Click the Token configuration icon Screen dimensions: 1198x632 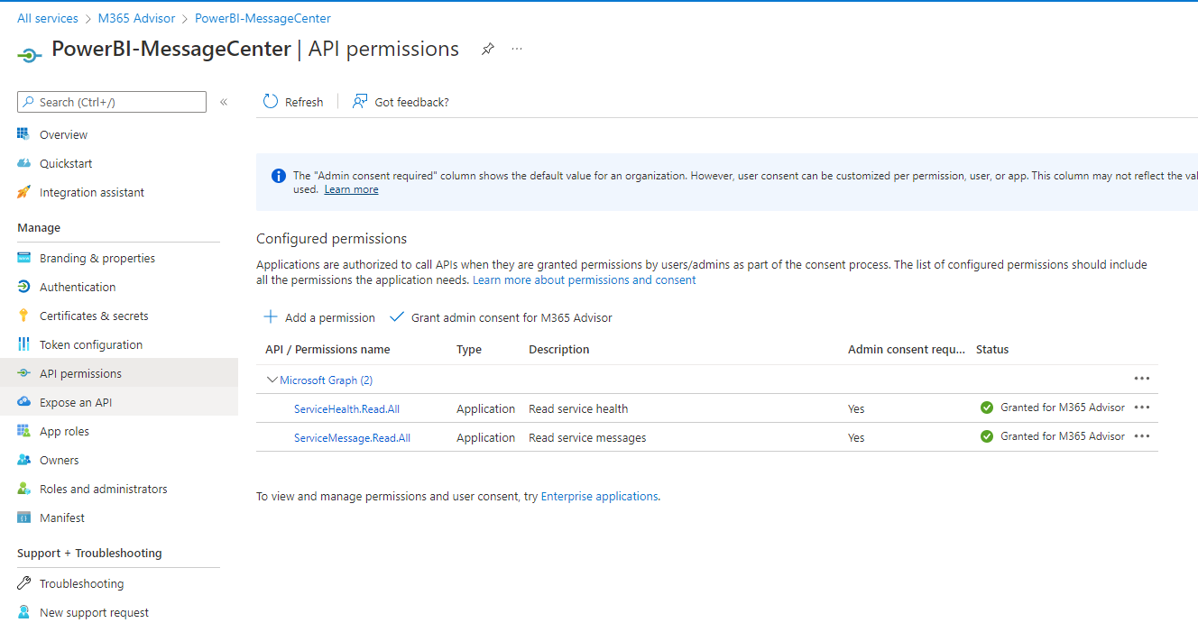pyautogui.click(x=23, y=344)
